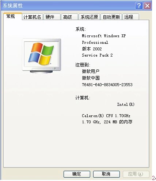Click the 应用(A) button
Image resolution: width=156 pixels, height=181 pixels.
point(136,174)
